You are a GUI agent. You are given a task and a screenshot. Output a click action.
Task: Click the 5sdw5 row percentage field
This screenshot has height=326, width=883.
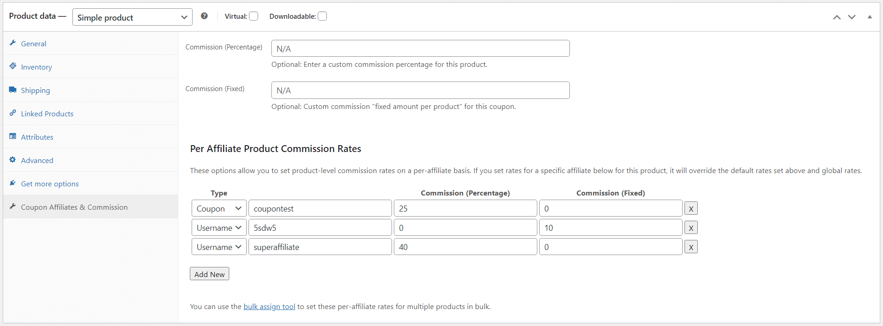tap(465, 228)
